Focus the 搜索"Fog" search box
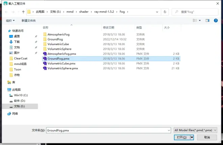The image size is (223, 145). (195, 12)
